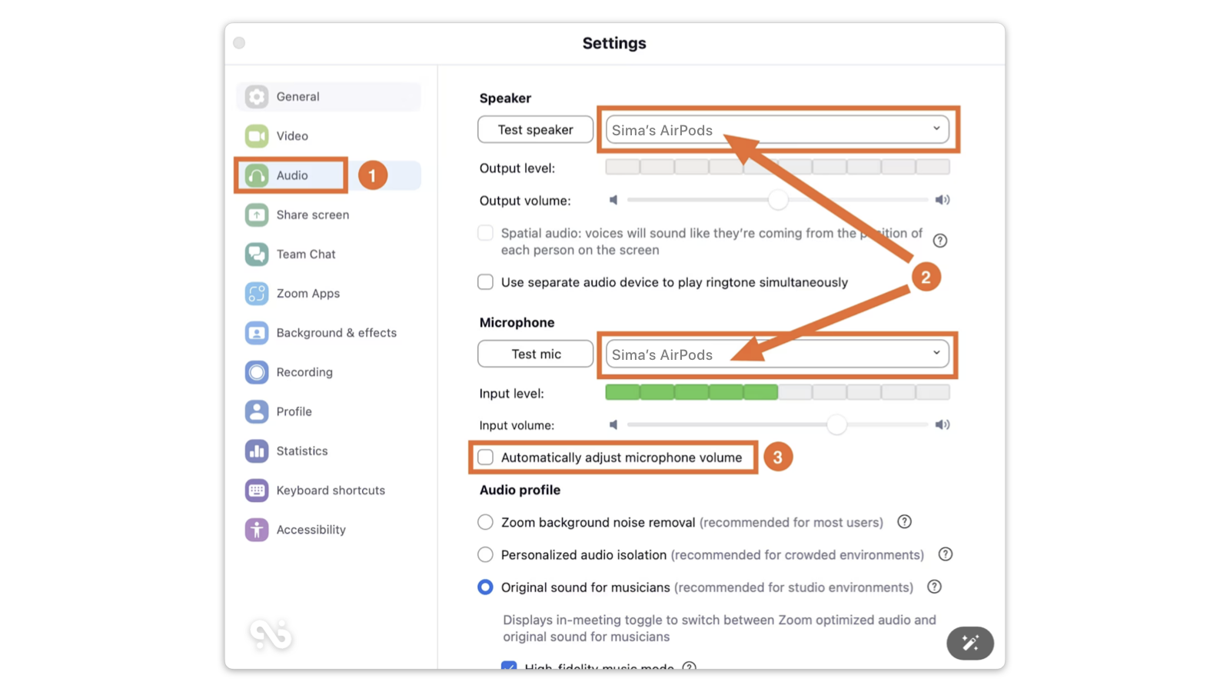Close the Settings window
1230x692 pixels.
pyautogui.click(x=239, y=43)
